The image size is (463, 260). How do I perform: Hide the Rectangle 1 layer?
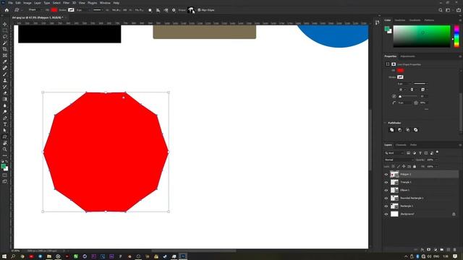(x=386, y=206)
